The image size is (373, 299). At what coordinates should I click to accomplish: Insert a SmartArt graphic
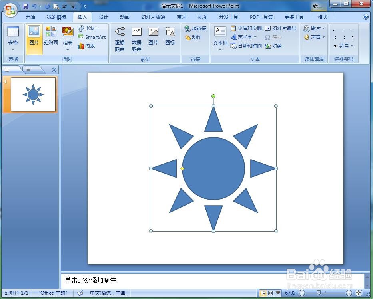[x=92, y=37]
